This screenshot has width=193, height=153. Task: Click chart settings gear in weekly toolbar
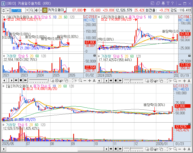pos(152,81)
